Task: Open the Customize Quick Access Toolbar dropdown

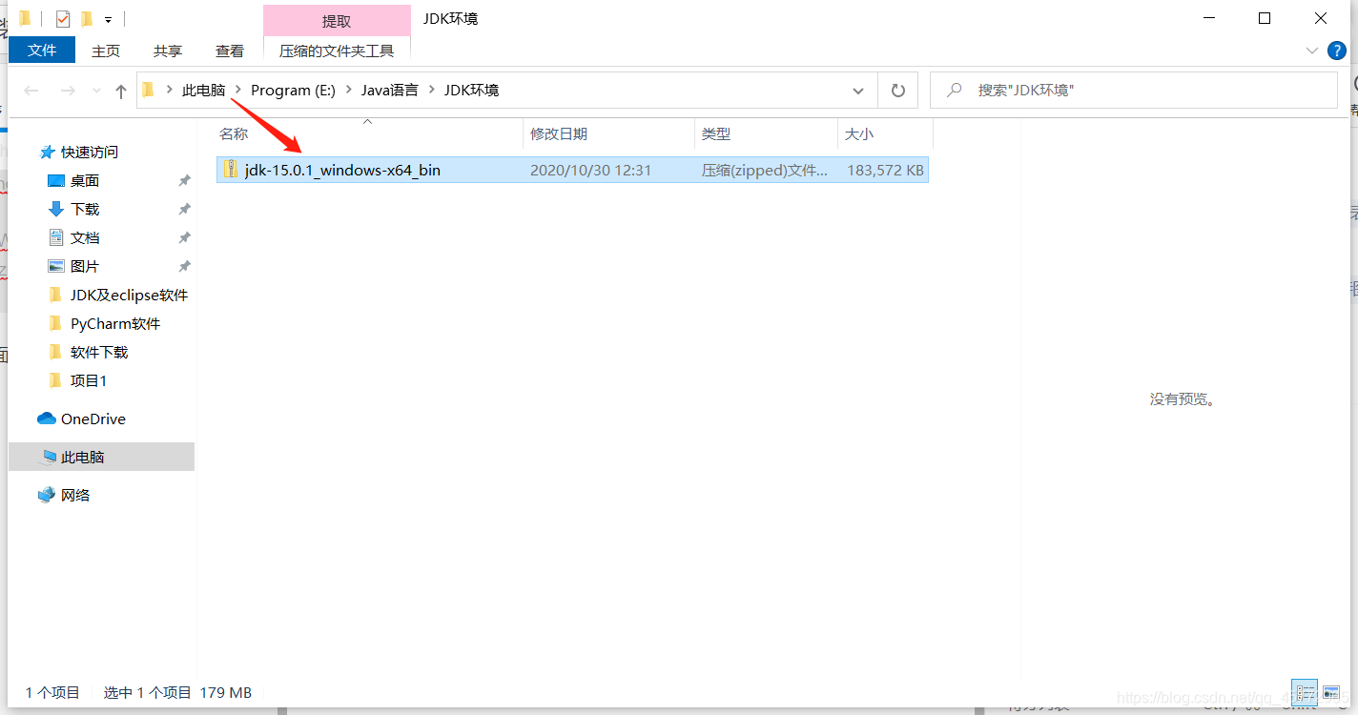Action: [x=109, y=19]
